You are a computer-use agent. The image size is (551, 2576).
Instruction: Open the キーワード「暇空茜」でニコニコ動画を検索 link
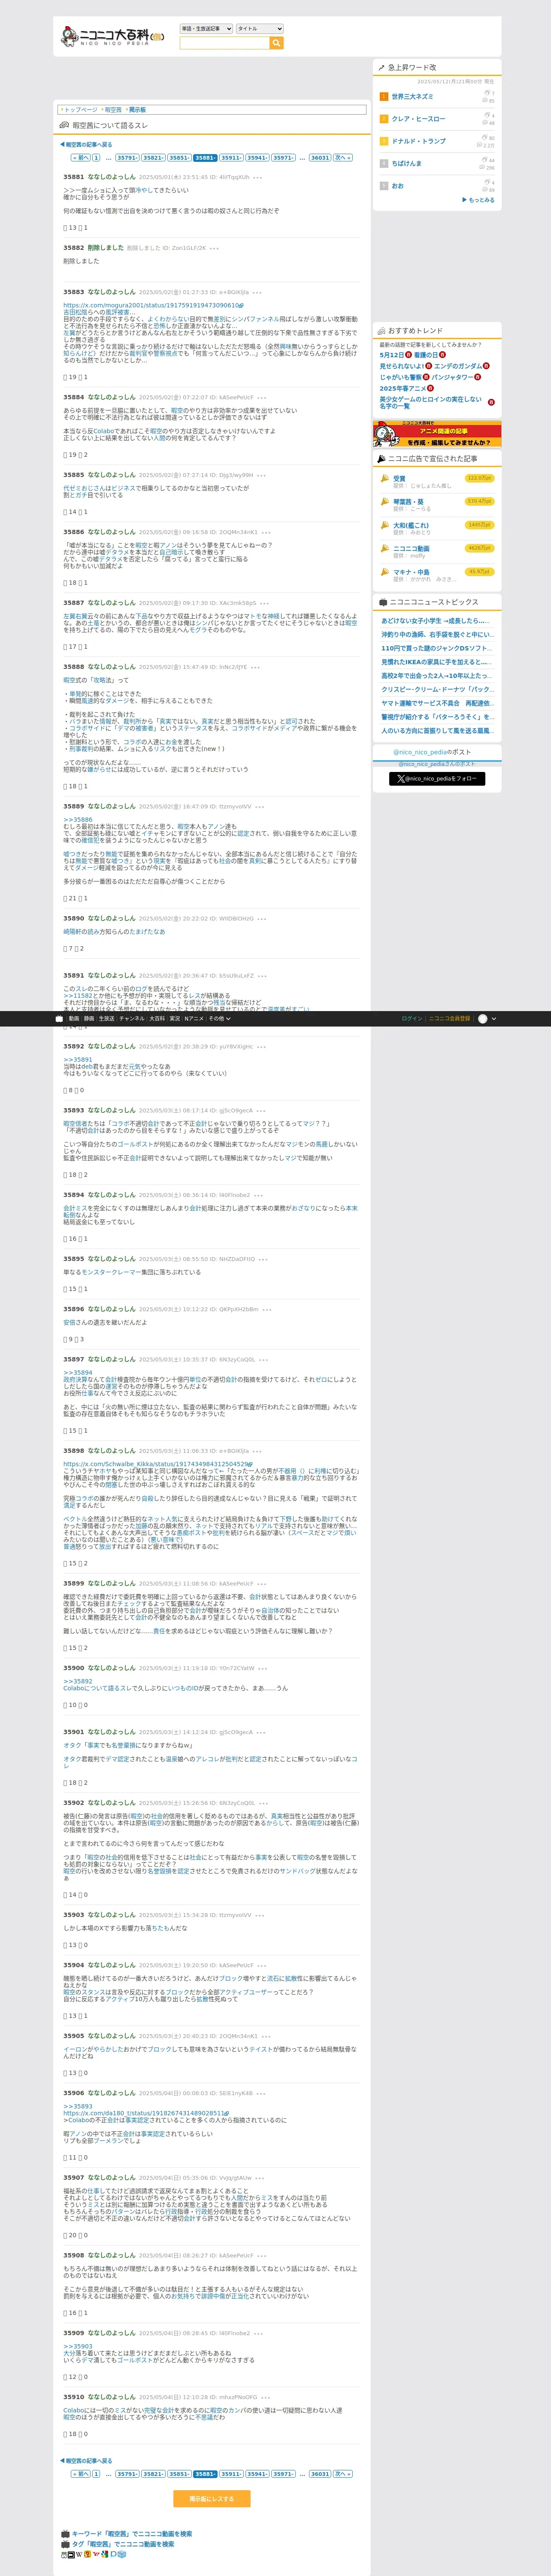point(132,2533)
